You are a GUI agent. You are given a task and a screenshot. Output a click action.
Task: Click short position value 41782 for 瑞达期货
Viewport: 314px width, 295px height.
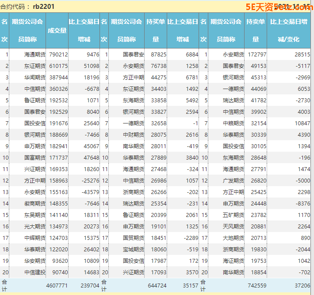(259, 100)
